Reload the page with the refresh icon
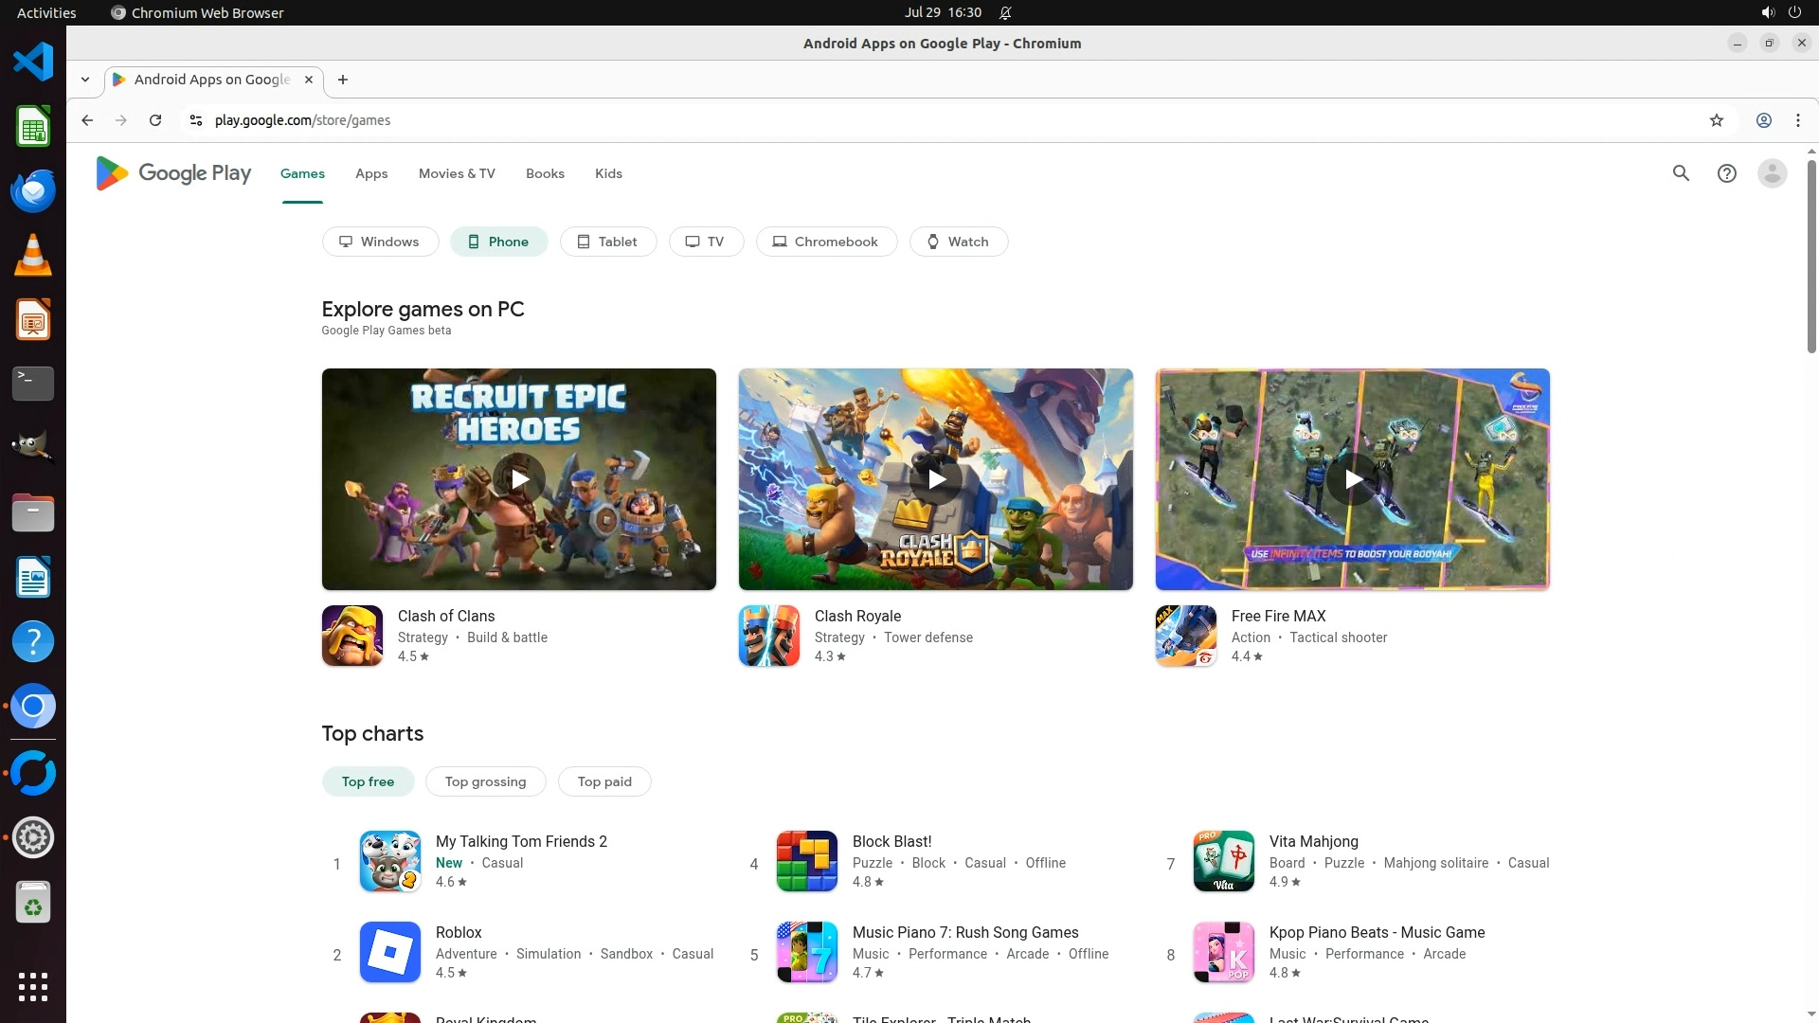 point(155,120)
